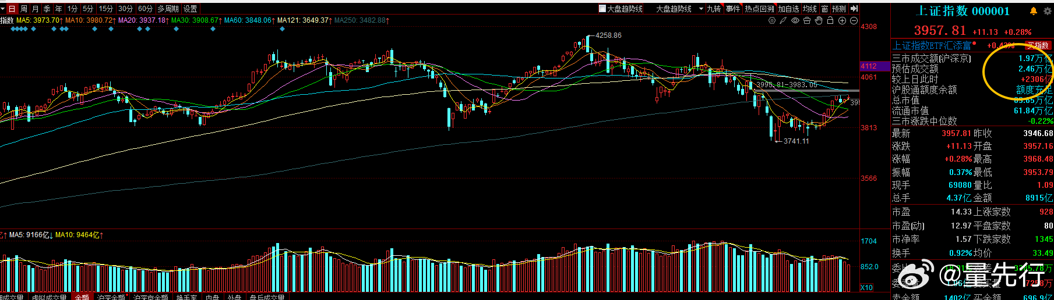Screen dimensions: 1054x300
Task: Switch to the 周 weekly period tab
Action: click(x=24, y=9)
